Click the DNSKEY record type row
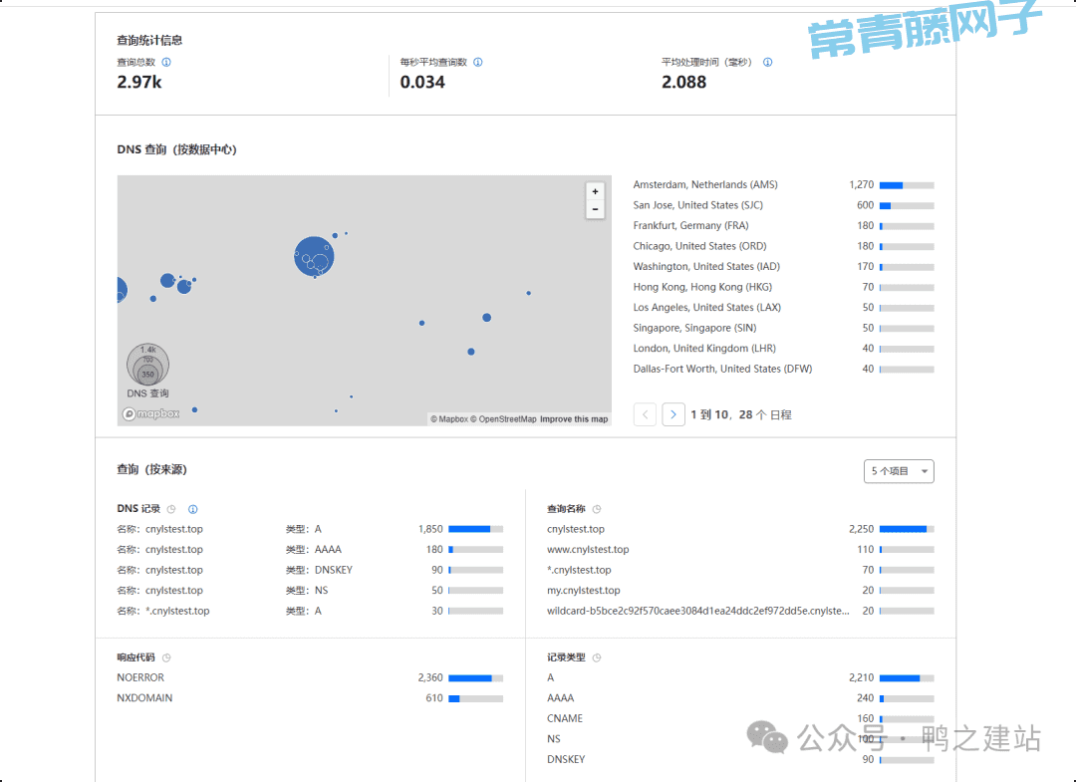Image resolution: width=1076 pixels, height=782 pixels. pyautogui.click(x=739, y=760)
